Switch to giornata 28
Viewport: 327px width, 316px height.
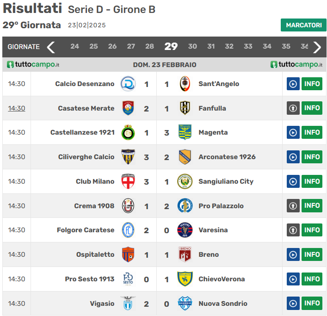tap(149, 46)
